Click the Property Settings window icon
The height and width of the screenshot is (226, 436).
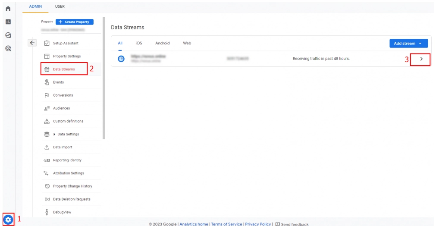click(47, 56)
